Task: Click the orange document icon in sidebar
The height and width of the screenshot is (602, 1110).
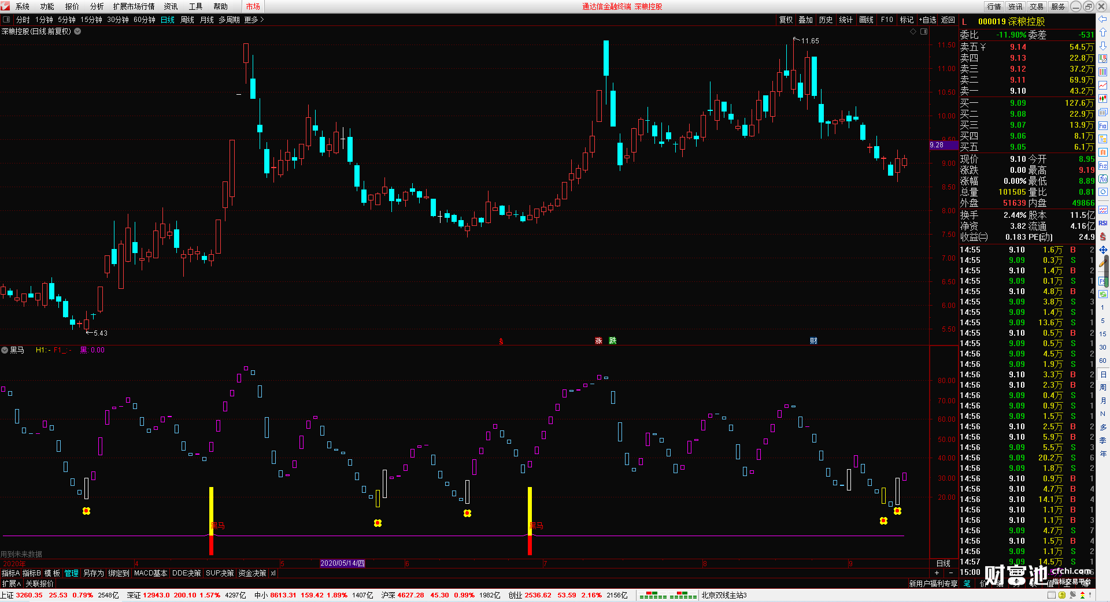Action: pos(1103,152)
